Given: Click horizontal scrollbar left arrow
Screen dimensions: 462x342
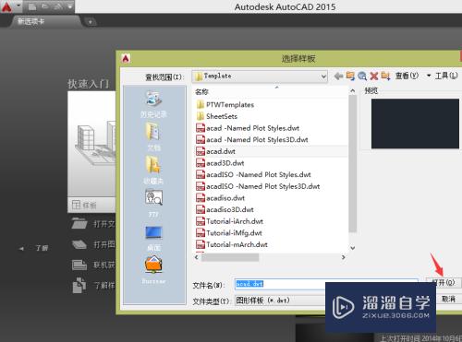Looking at the screenshot, I should point(197,257).
